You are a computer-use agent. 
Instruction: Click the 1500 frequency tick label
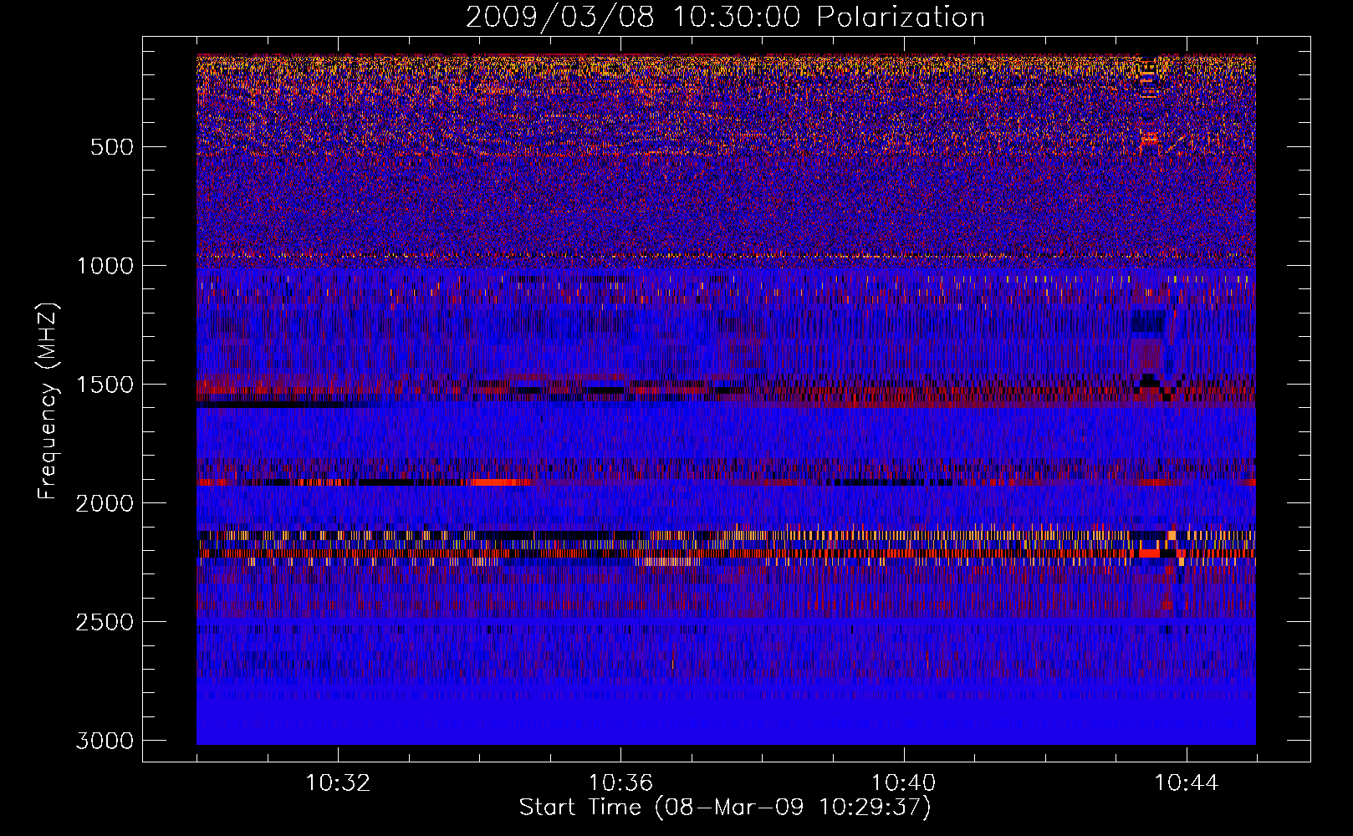click(x=105, y=385)
